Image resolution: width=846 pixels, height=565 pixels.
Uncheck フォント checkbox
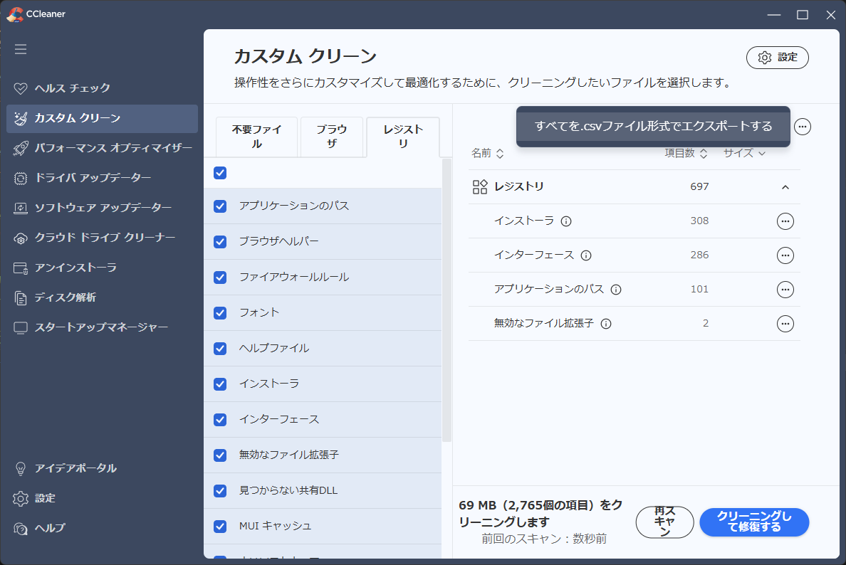click(x=220, y=313)
